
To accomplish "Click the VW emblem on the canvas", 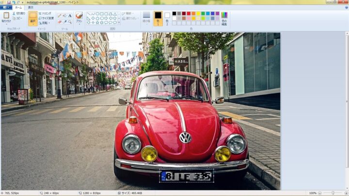I will click(185, 137).
